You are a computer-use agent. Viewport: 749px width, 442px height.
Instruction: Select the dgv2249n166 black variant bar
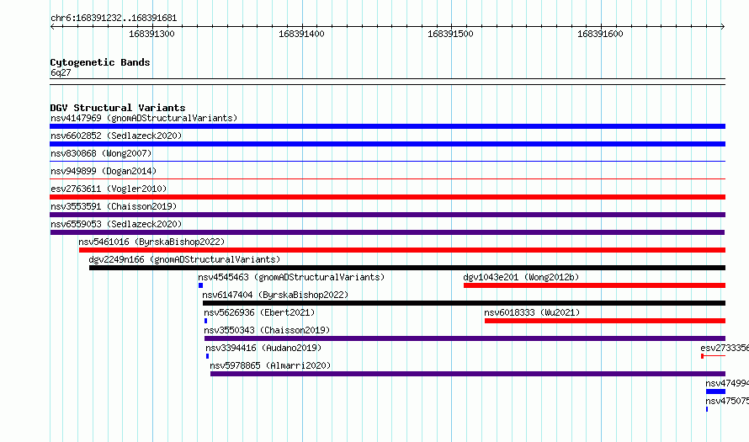[407, 268]
